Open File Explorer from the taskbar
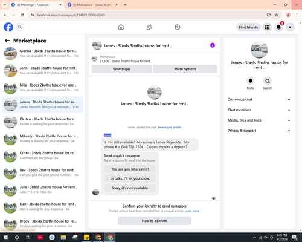 pos(63,237)
